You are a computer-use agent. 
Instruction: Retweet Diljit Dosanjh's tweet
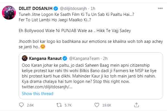click(59, 105)
